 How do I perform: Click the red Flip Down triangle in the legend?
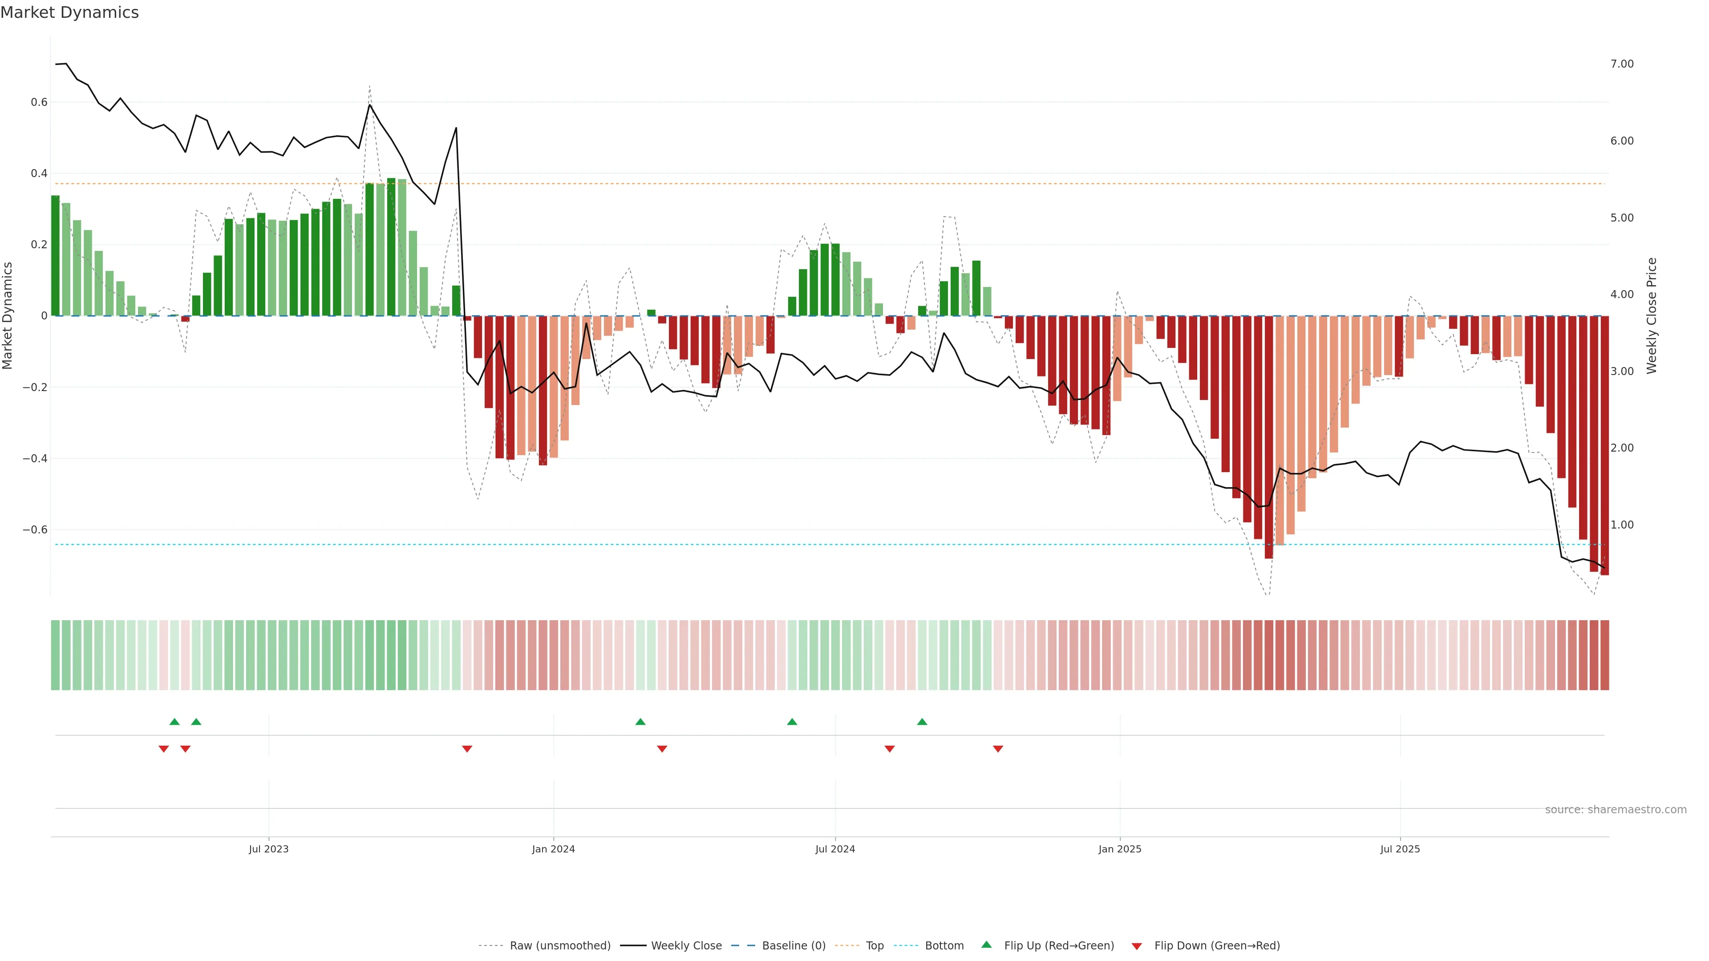pyautogui.click(x=1137, y=946)
